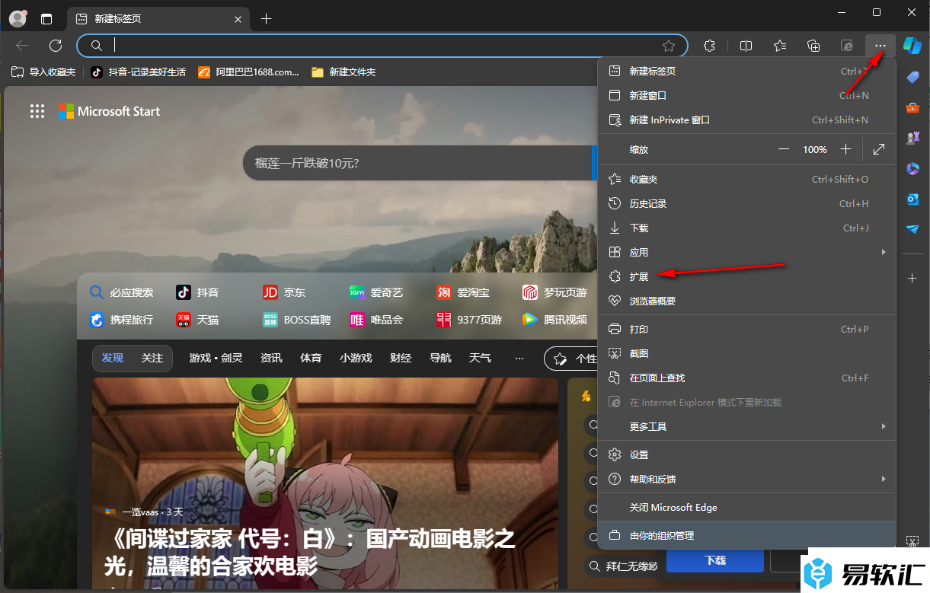
Task: Open the Collections toolbar icon
Action: pos(813,46)
